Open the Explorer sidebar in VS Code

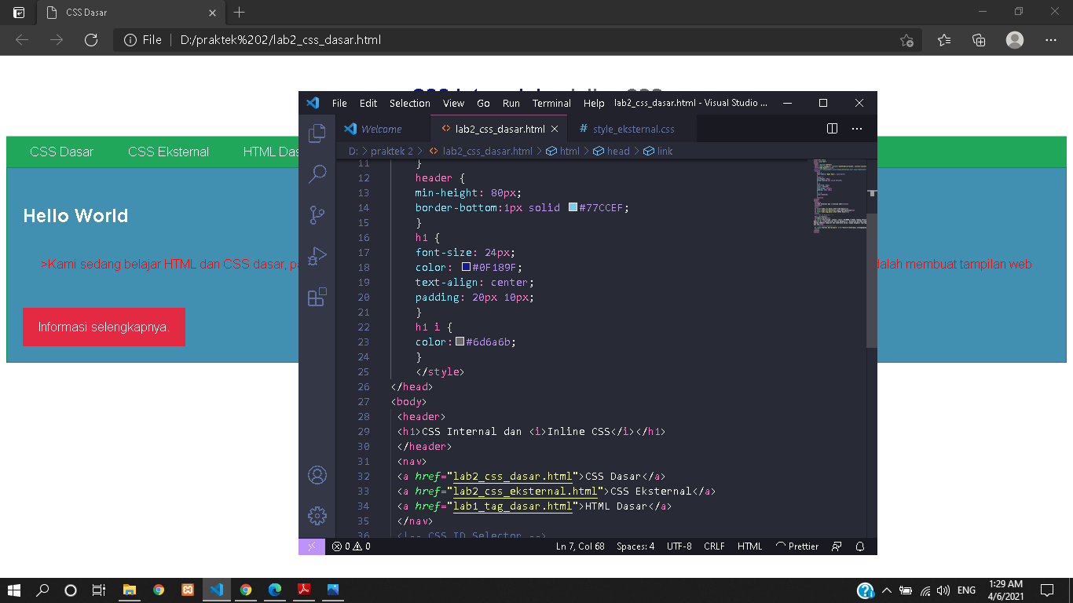[x=317, y=133]
